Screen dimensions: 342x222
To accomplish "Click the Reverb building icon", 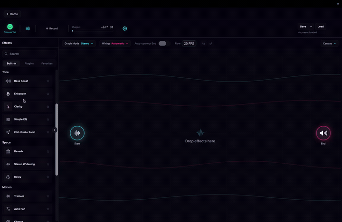I will coord(8,151).
